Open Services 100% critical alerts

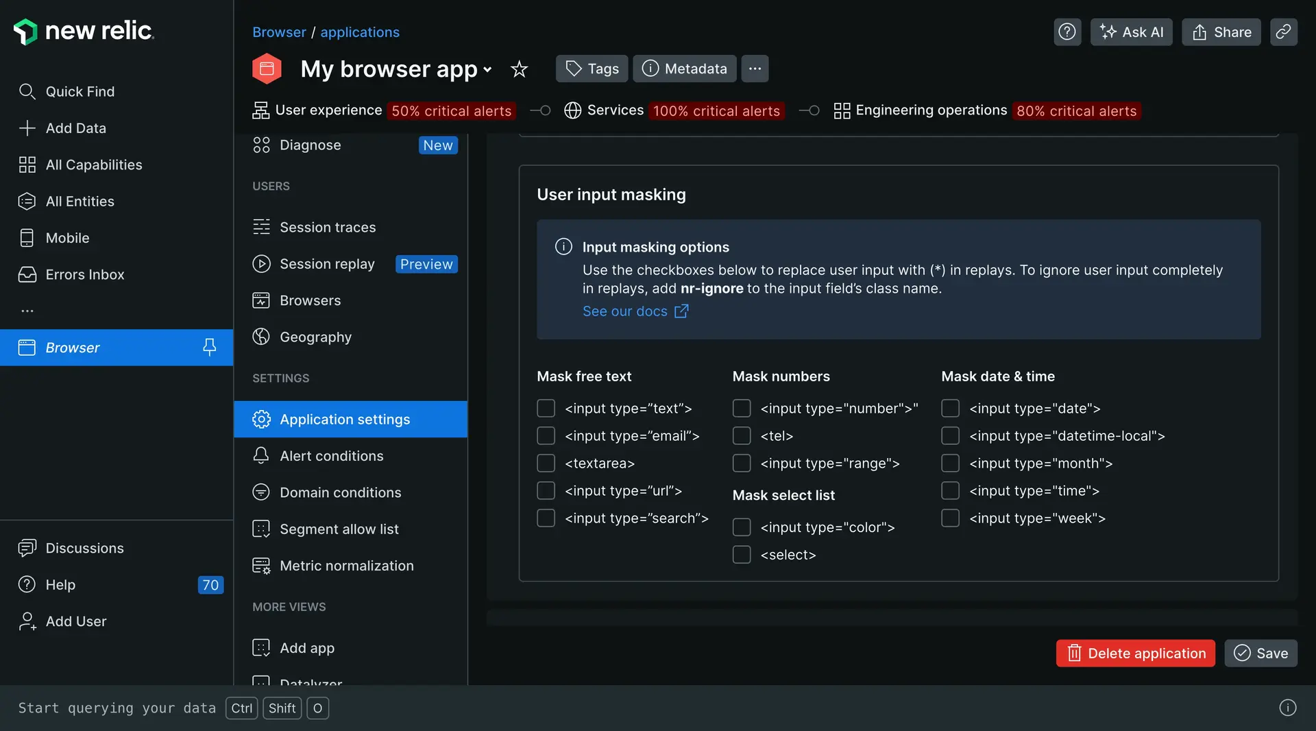tap(674, 110)
